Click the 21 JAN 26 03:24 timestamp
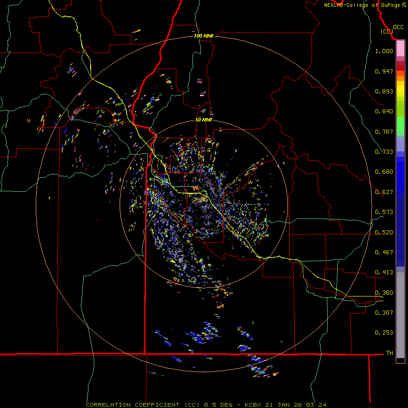This screenshot has width=408, height=408. click(296, 405)
